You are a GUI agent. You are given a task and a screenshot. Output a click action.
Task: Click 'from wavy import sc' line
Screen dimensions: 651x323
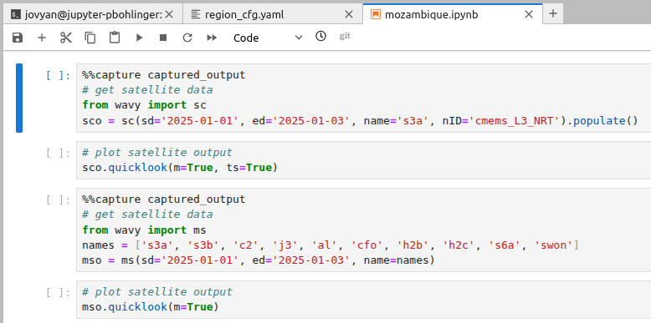(144, 105)
